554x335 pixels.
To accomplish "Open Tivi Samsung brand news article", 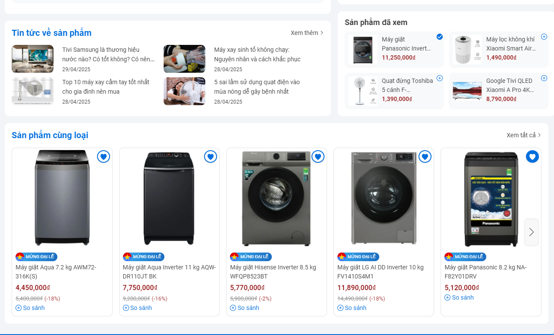I will [x=108, y=54].
